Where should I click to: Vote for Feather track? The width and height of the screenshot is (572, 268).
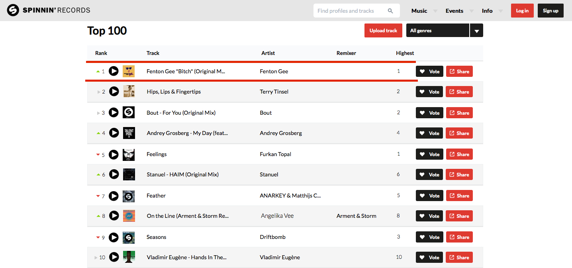click(429, 196)
